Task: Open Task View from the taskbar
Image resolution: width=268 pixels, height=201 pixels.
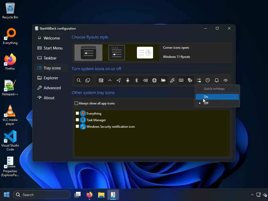Action: pyautogui.click(x=77, y=194)
